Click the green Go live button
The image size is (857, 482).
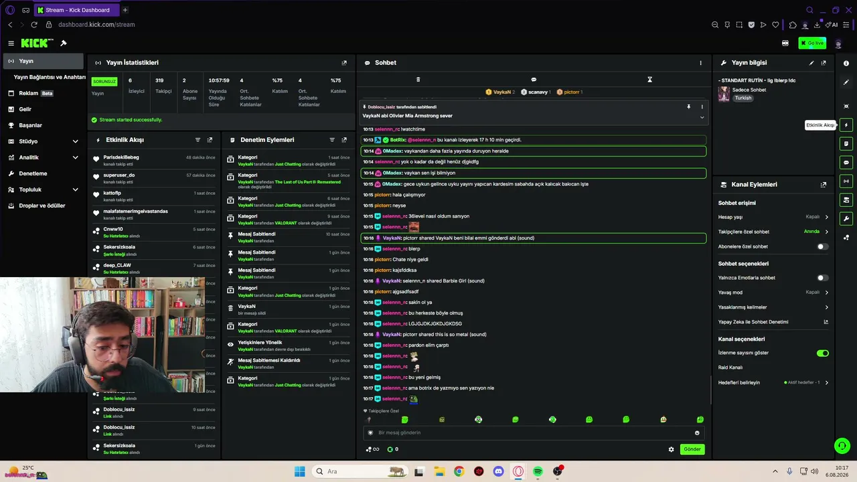pos(812,43)
